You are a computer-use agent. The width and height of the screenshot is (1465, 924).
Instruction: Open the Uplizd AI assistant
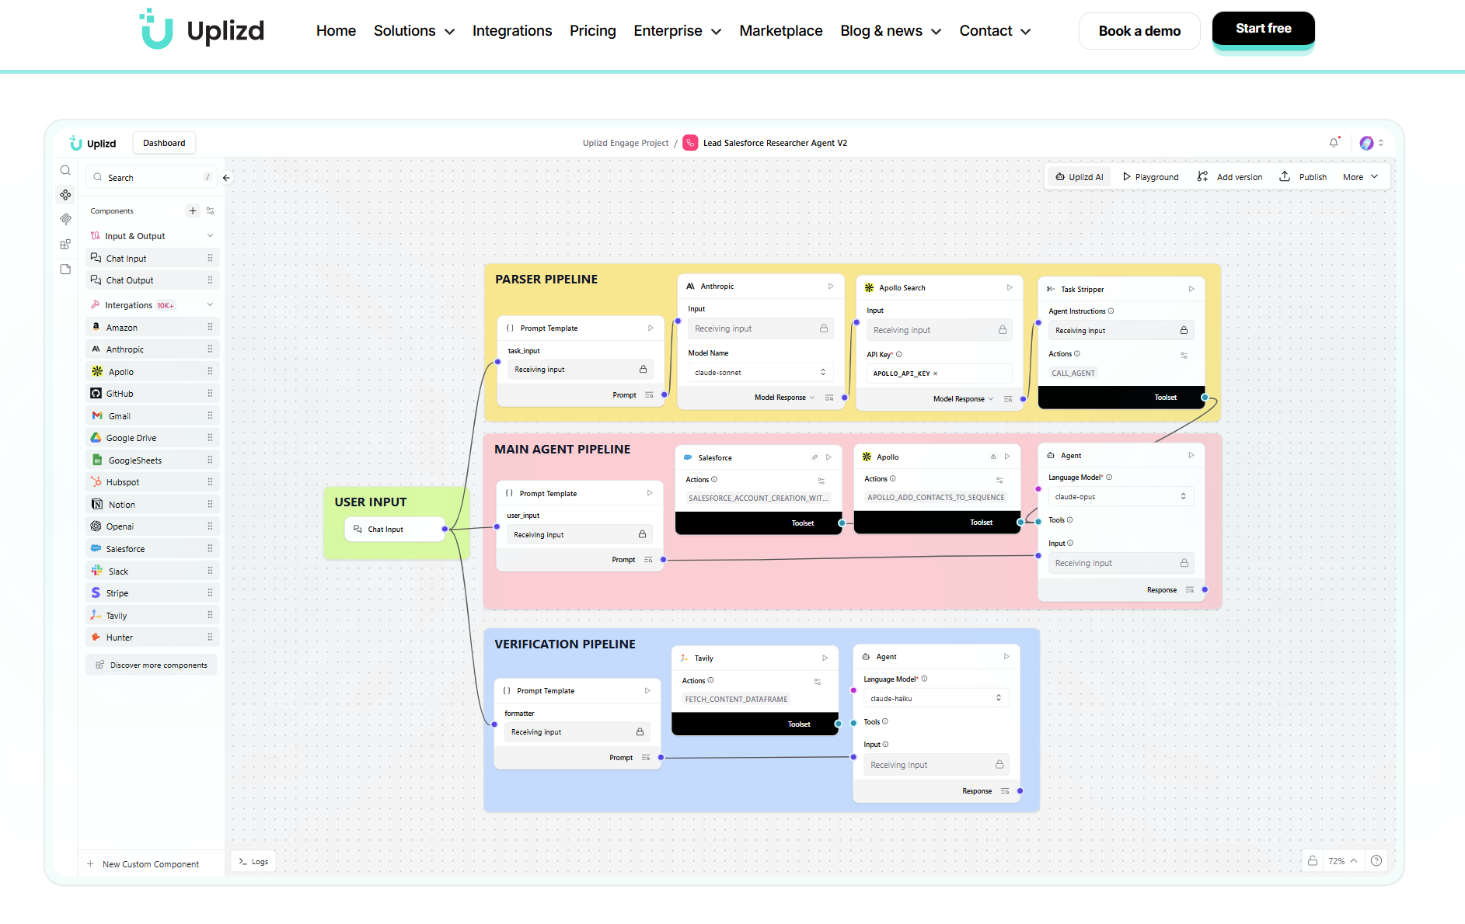pos(1080,177)
